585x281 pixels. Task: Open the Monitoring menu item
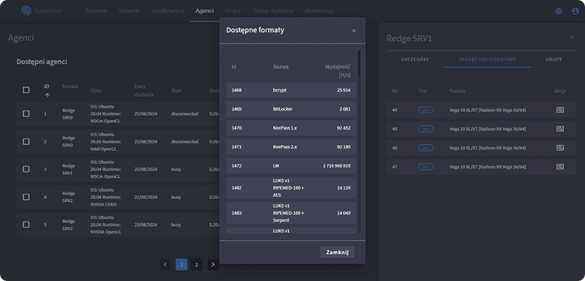[318, 11]
